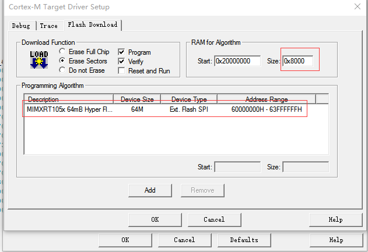Click the 60000000H - 63FFFFFFH address range
The image size is (368, 252).
[x=267, y=109]
